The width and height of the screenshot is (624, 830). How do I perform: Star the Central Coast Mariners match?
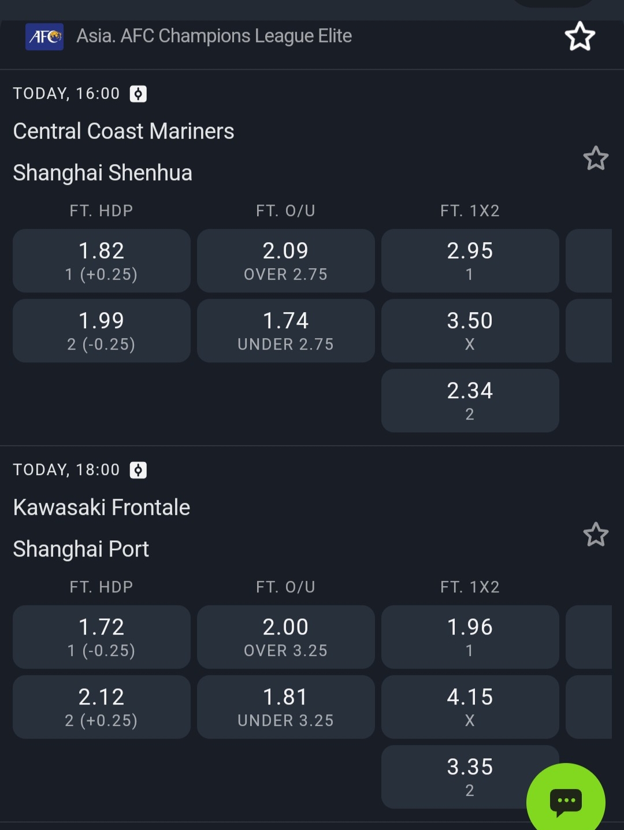[596, 158]
